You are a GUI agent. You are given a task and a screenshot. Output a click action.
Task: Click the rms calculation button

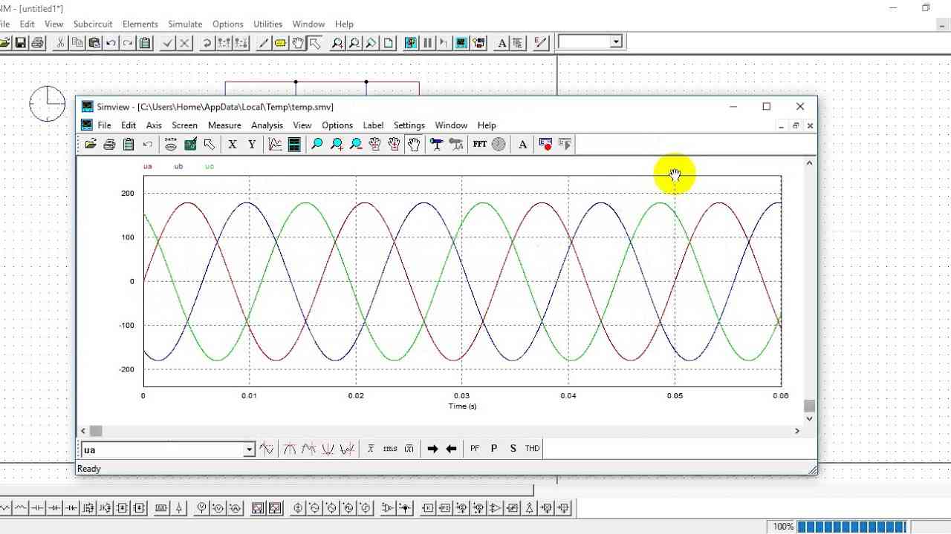(390, 449)
